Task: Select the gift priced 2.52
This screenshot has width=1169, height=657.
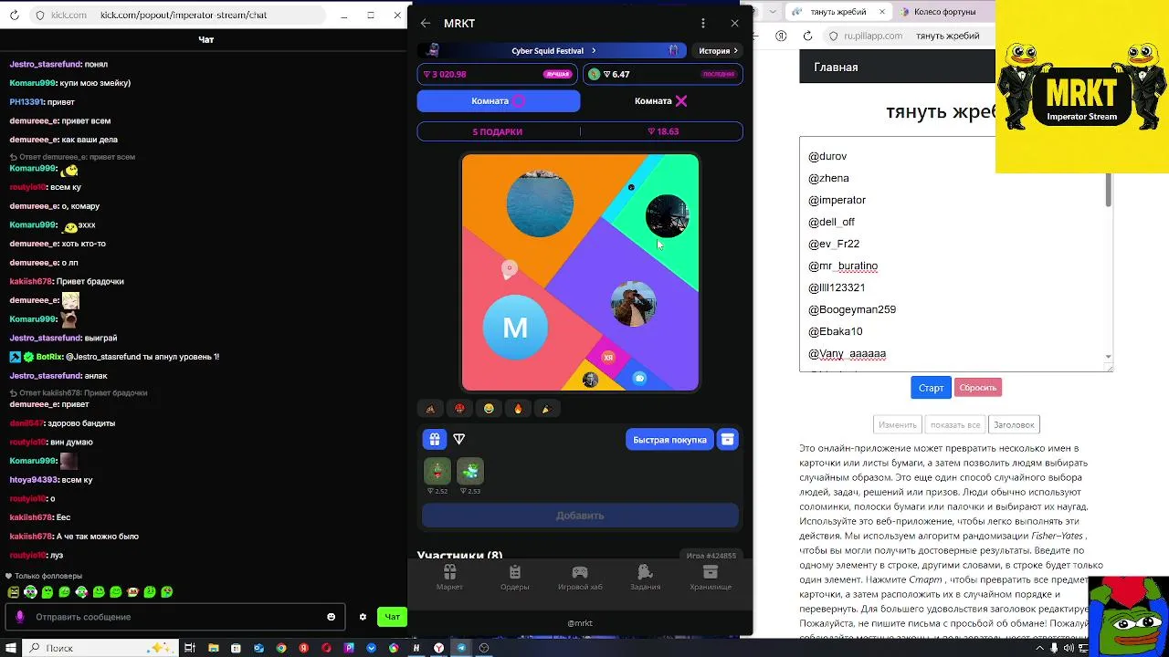Action: 437,471
